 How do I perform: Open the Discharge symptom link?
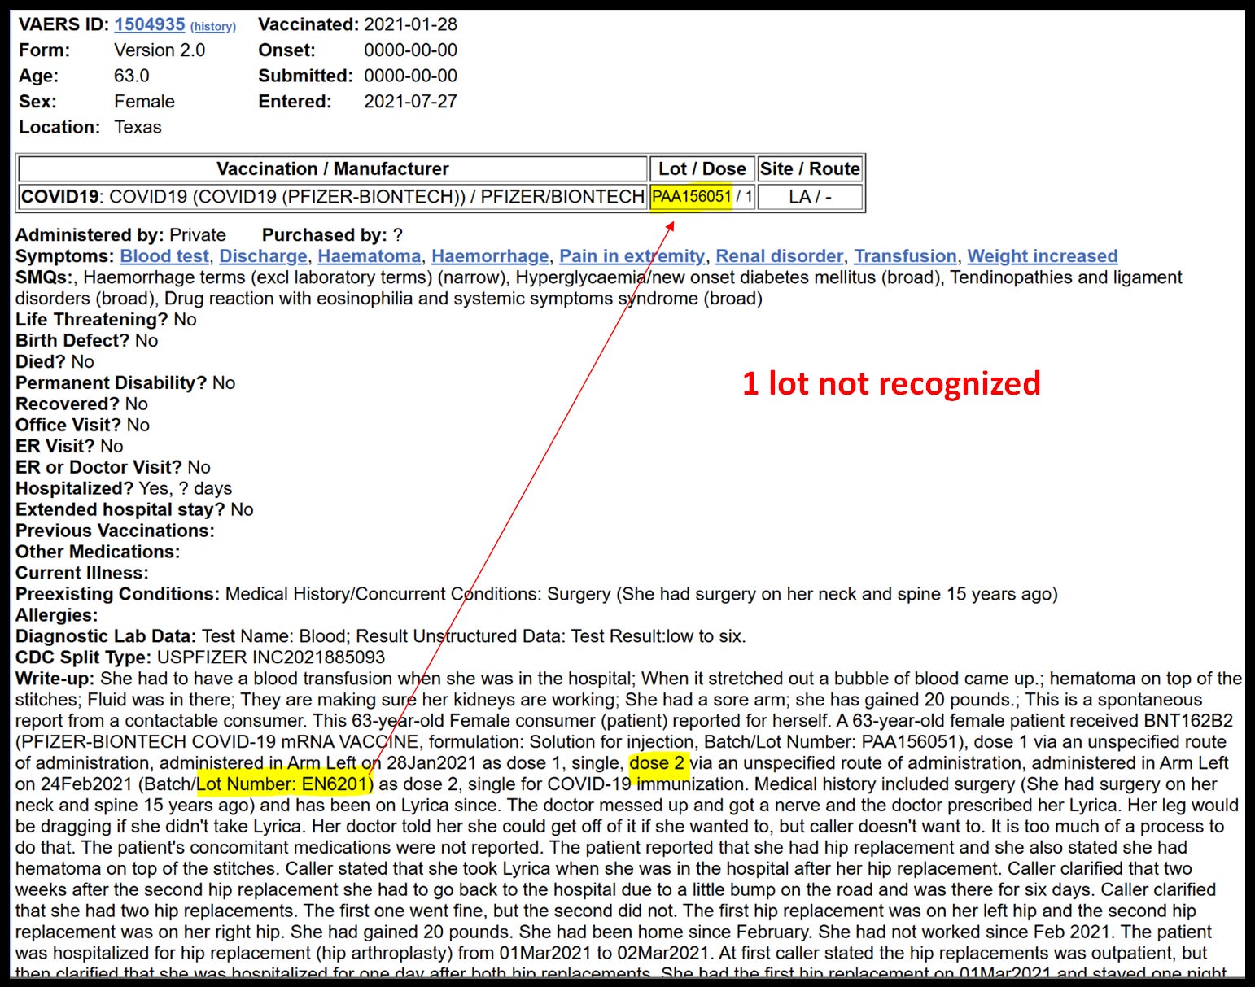(263, 256)
